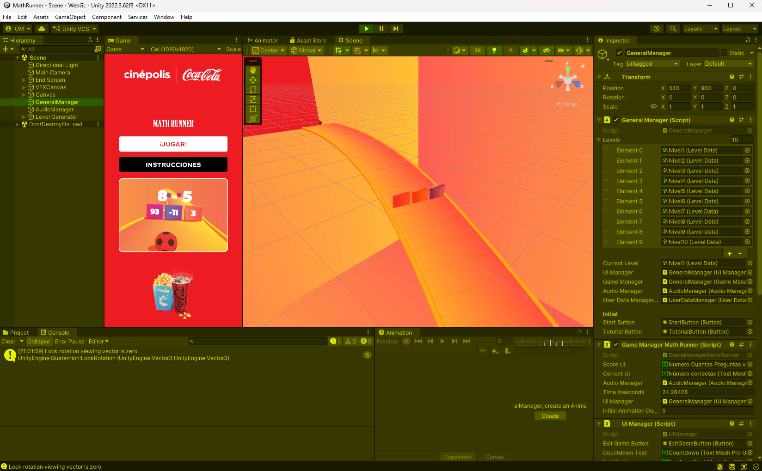Screen dimensions: 762x471
Task: Open the Unity VCS dropdown
Action: coord(74,29)
